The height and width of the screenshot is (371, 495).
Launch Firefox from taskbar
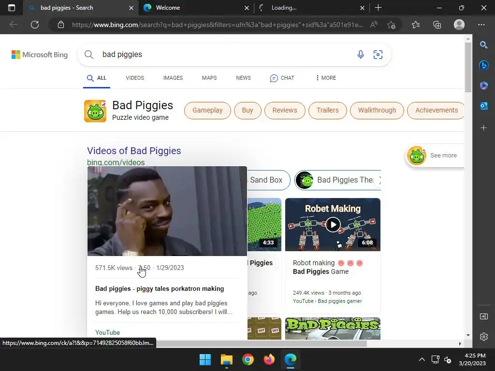269,359
